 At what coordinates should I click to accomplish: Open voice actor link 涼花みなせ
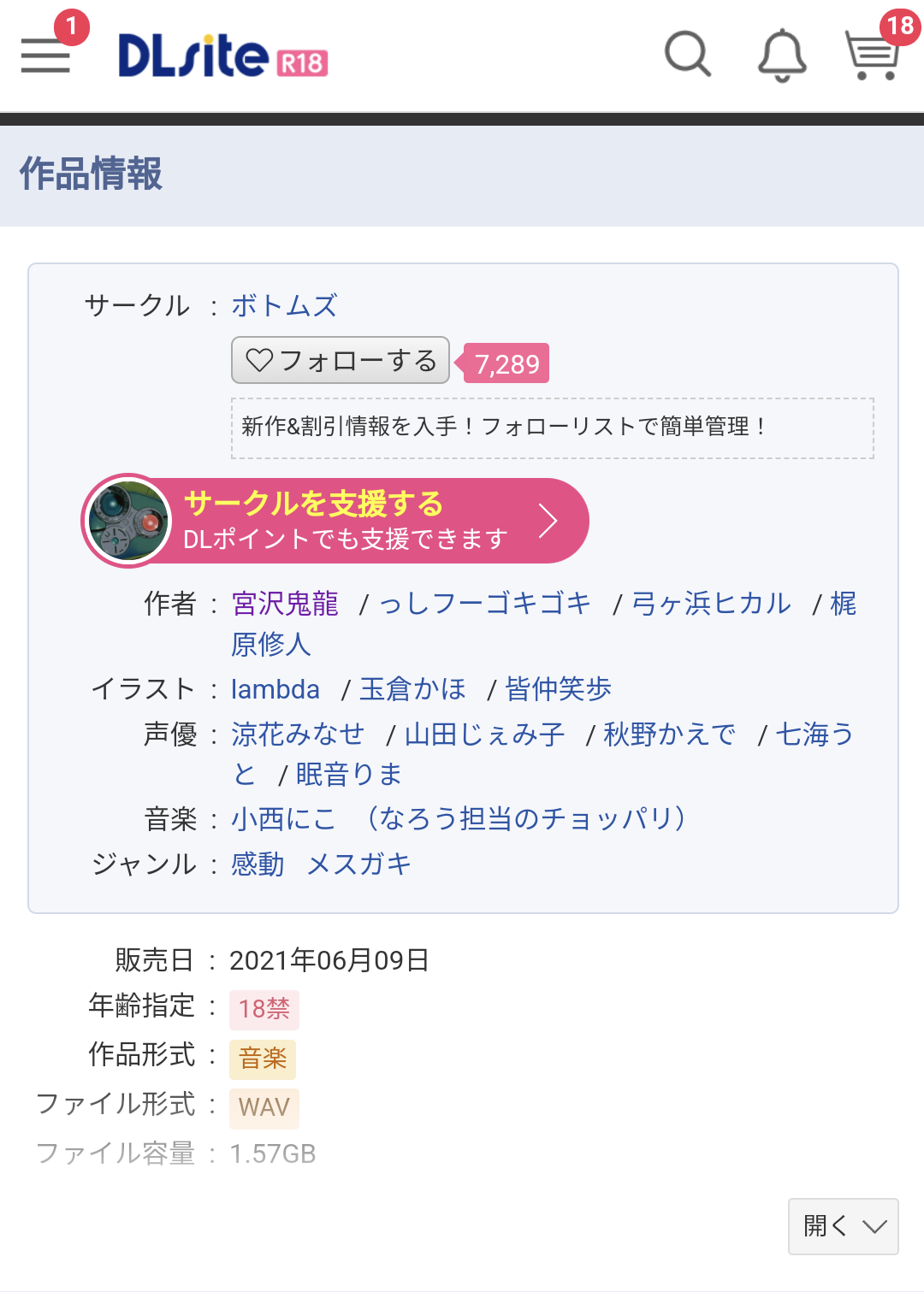tap(298, 734)
